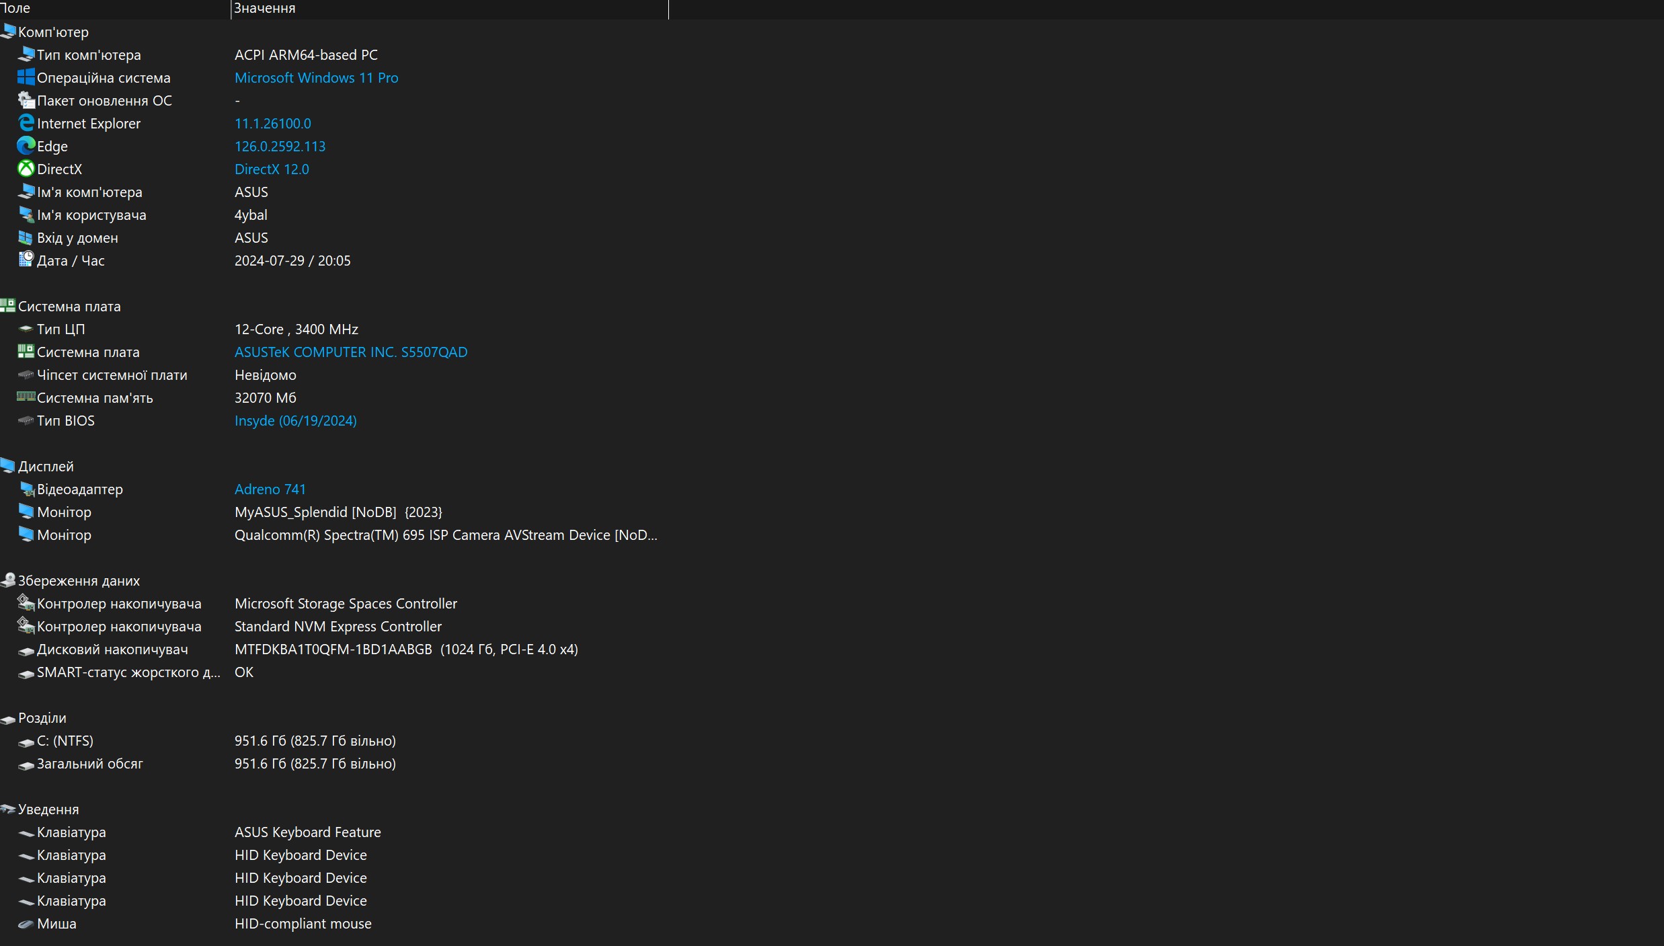
Task: Open the Adreno 741 video adapter link
Action: pyautogui.click(x=270, y=489)
